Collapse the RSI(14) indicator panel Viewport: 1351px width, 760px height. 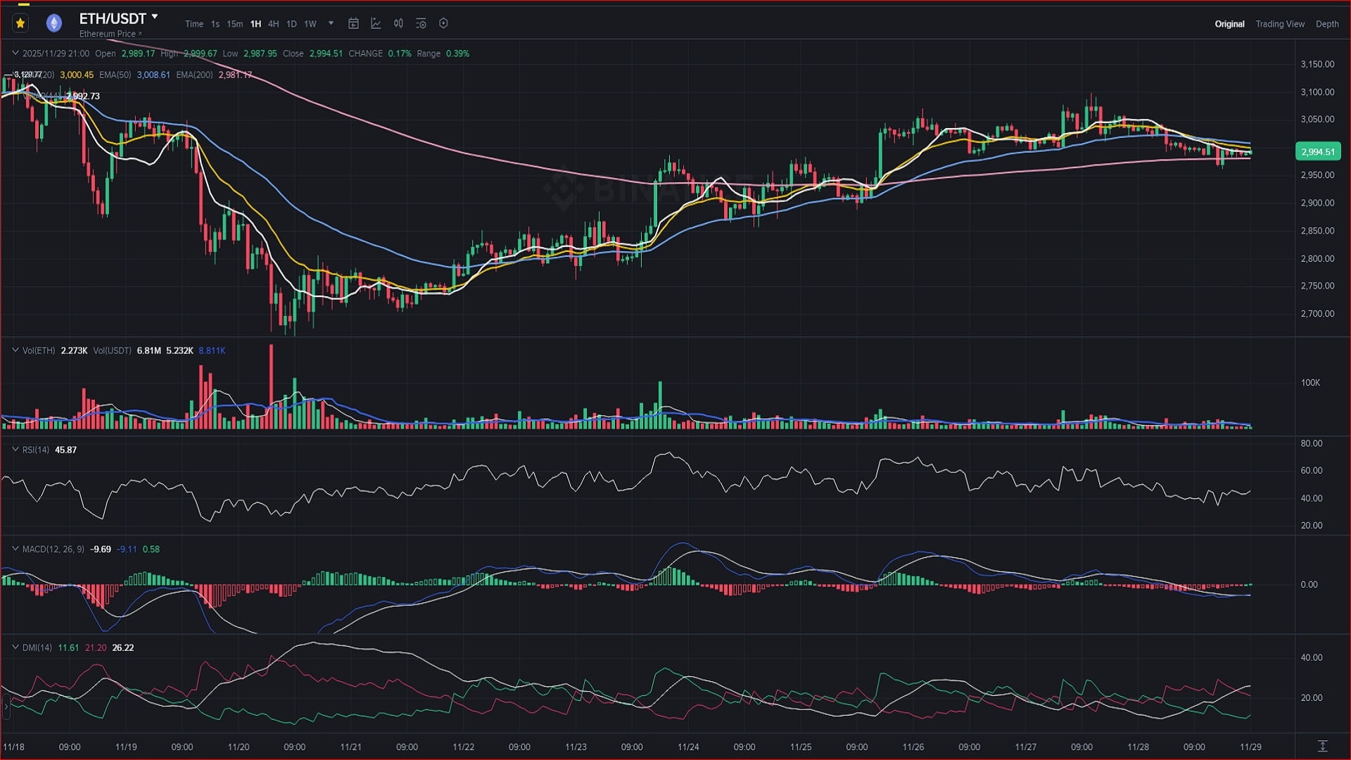click(x=15, y=449)
